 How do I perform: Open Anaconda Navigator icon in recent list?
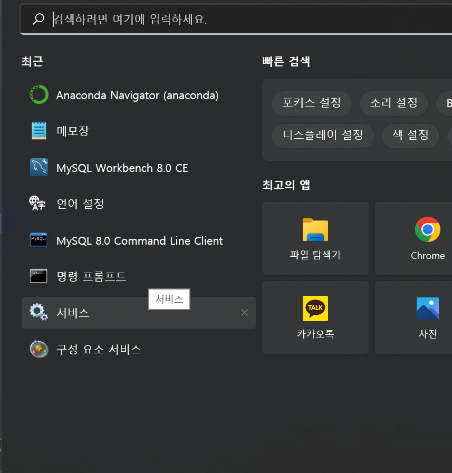[x=39, y=94]
